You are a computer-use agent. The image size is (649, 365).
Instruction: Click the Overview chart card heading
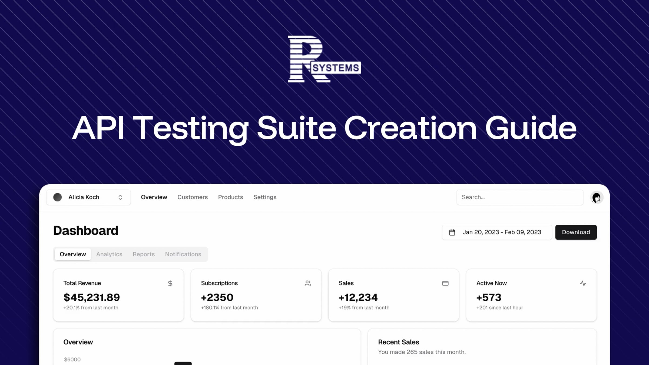(78, 342)
